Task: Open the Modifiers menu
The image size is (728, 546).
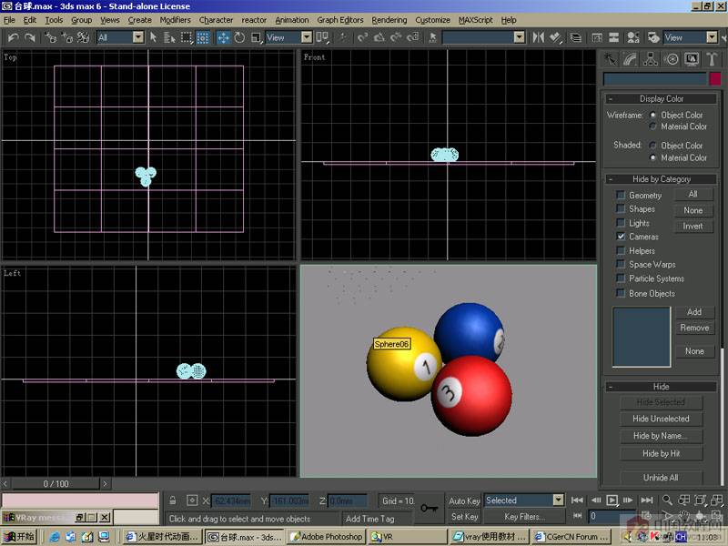Action: click(x=175, y=20)
